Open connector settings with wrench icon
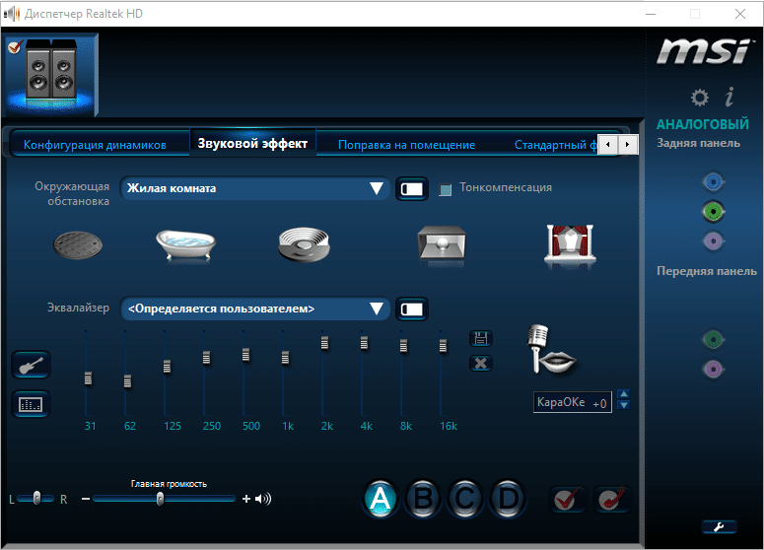 pyautogui.click(x=720, y=526)
